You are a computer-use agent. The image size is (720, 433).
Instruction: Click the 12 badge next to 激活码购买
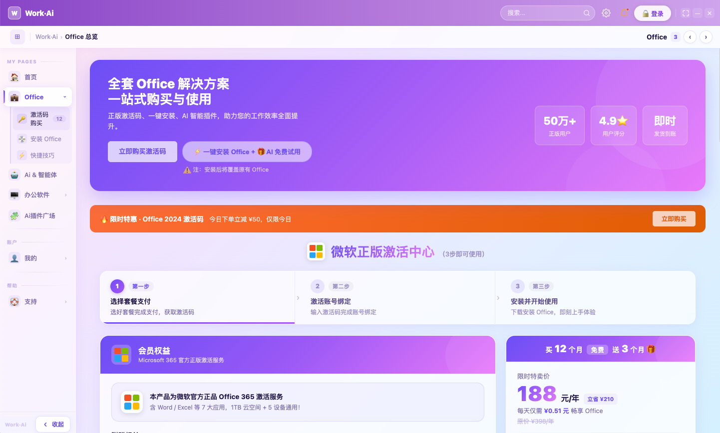pyautogui.click(x=59, y=119)
